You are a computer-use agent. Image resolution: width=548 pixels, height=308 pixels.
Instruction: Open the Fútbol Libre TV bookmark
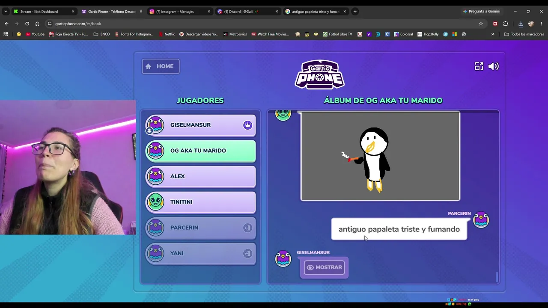click(337, 34)
